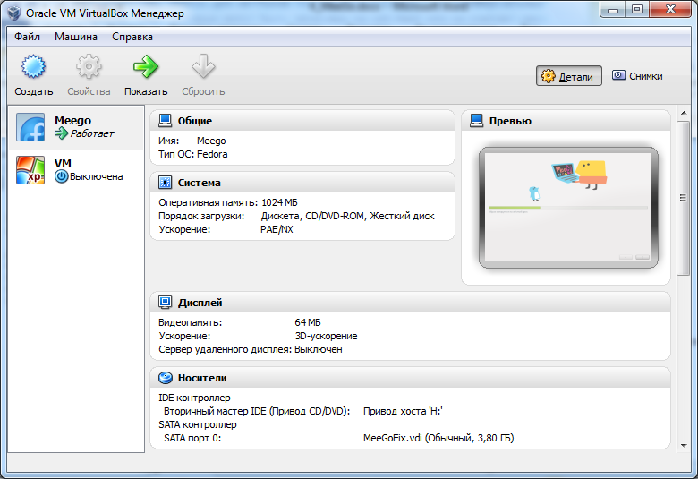This screenshot has width=698, height=479.
Task: Switch to the Детали view button
Action: pyautogui.click(x=568, y=76)
